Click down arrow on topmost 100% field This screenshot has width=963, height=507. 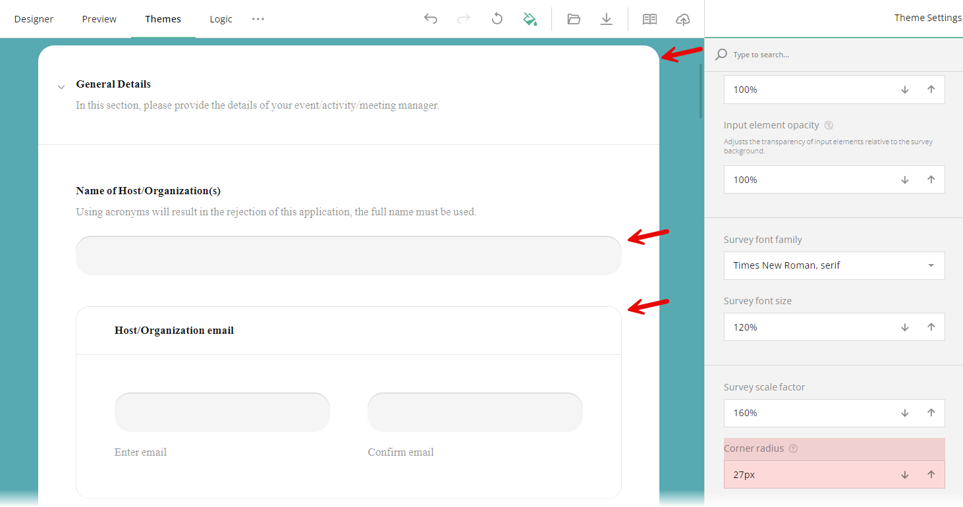[x=905, y=90]
